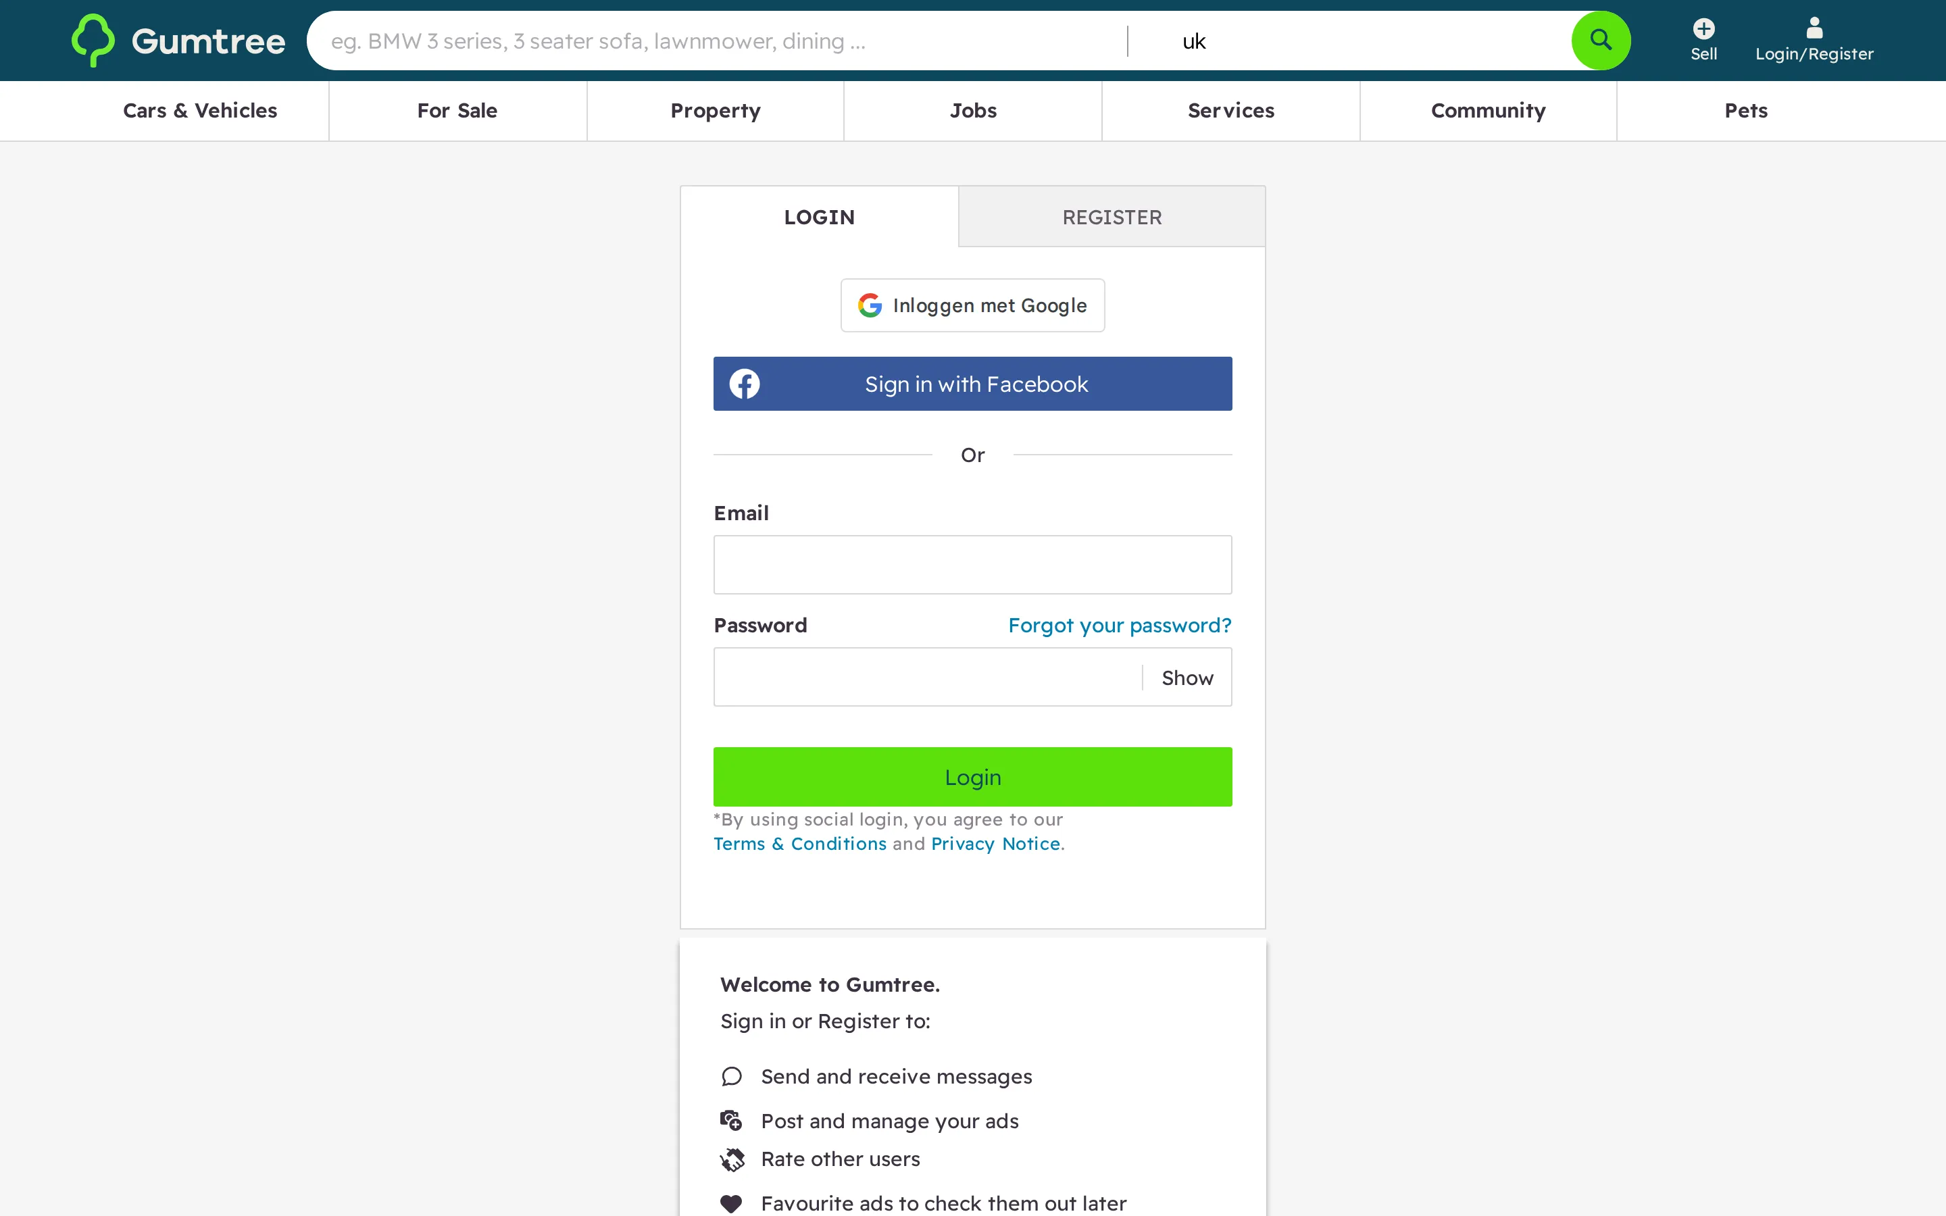Open Login/Register via the person icon
This screenshot has height=1216, width=1946.
(x=1814, y=28)
